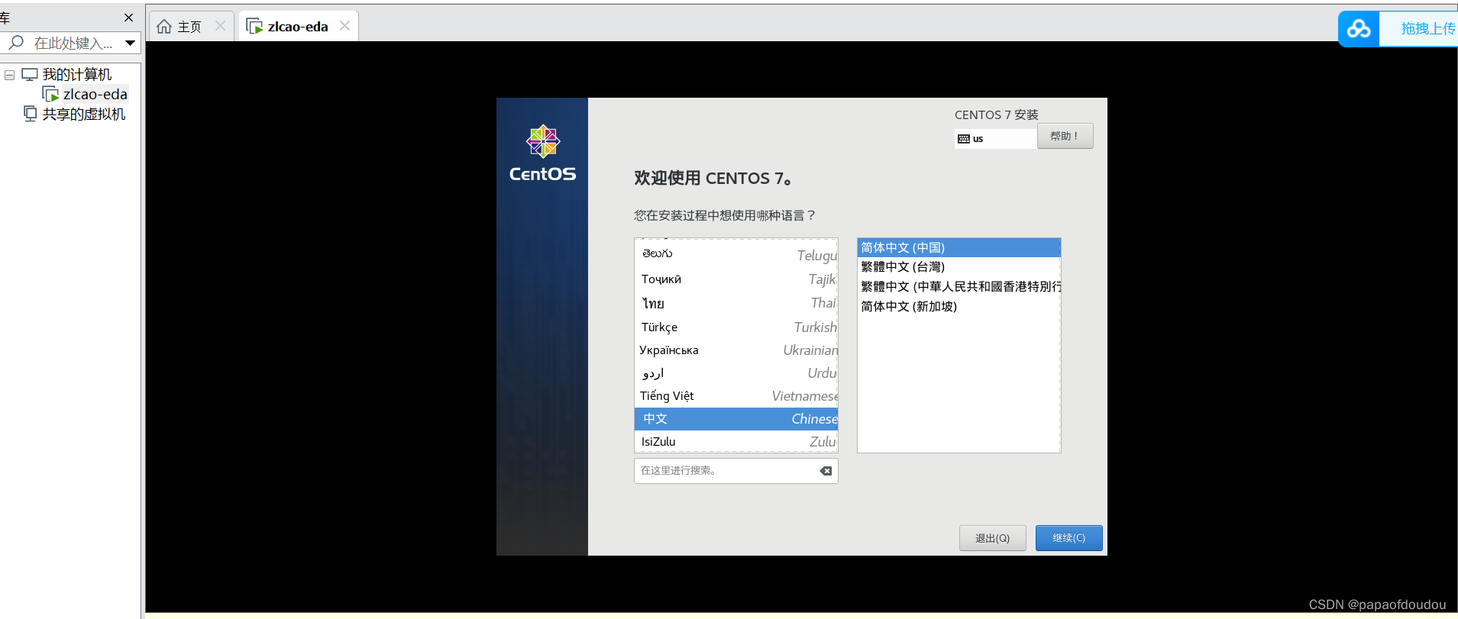Select Urdu language row

[736, 372]
